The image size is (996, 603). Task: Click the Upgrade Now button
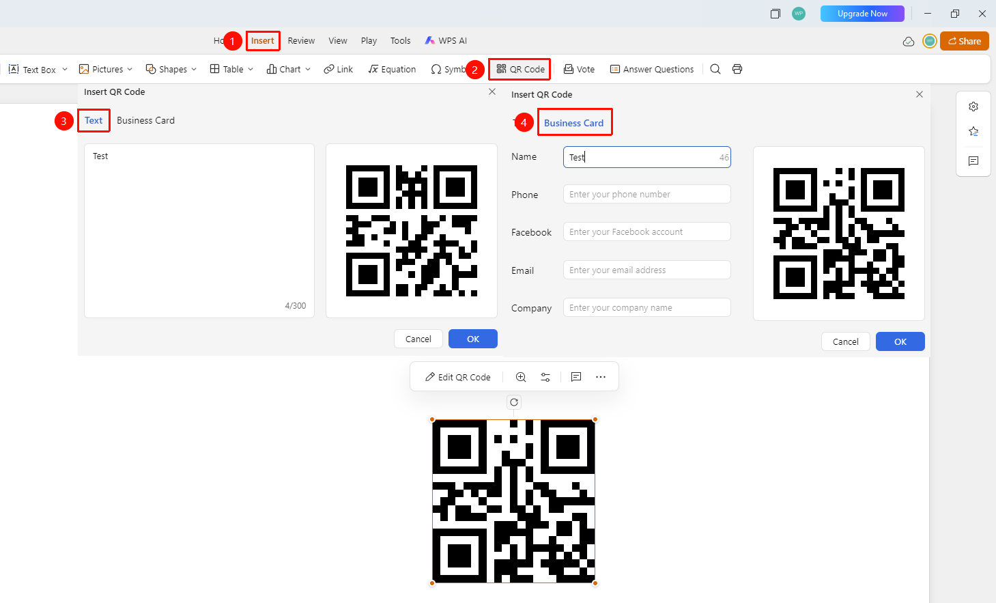(x=862, y=14)
